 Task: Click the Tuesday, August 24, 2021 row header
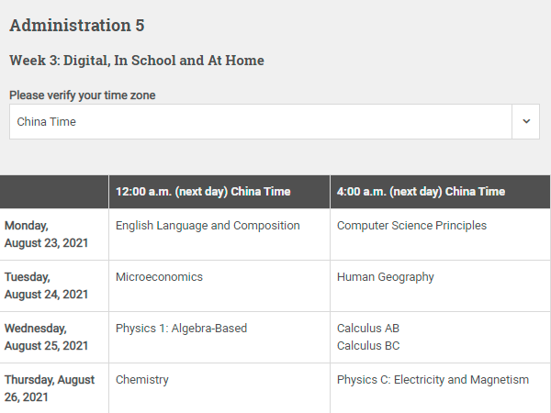pos(46,285)
